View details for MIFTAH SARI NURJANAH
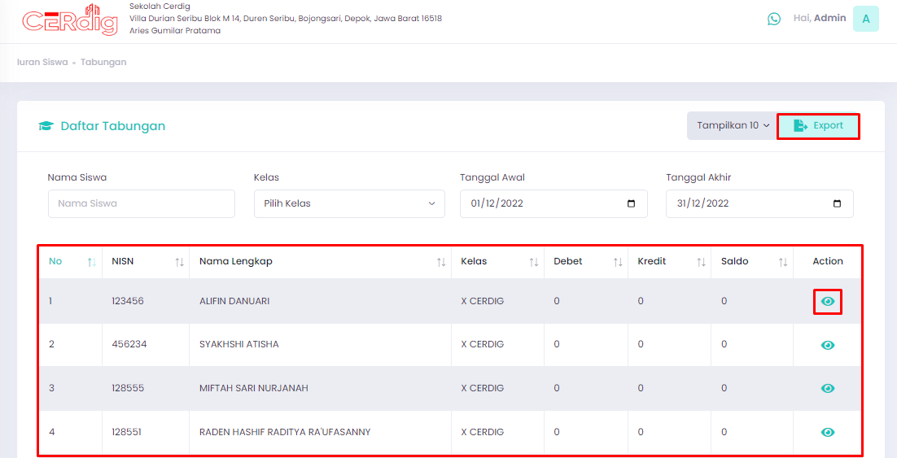Viewport: 897px width, 458px height. coord(827,388)
